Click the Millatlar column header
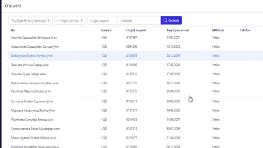 218,30
